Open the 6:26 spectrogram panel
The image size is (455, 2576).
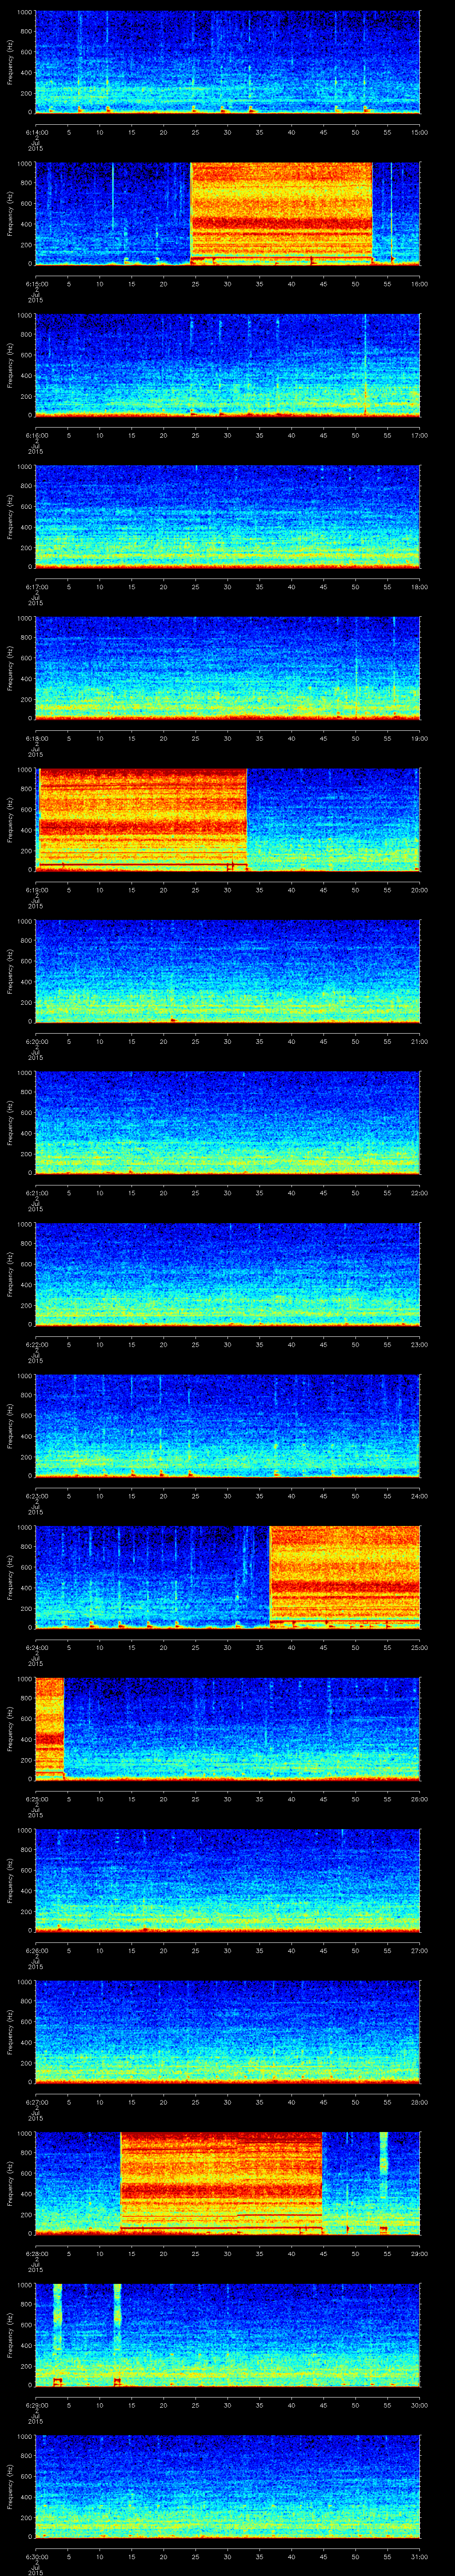tap(228, 1879)
